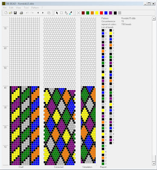Click the New file icon

6,13
